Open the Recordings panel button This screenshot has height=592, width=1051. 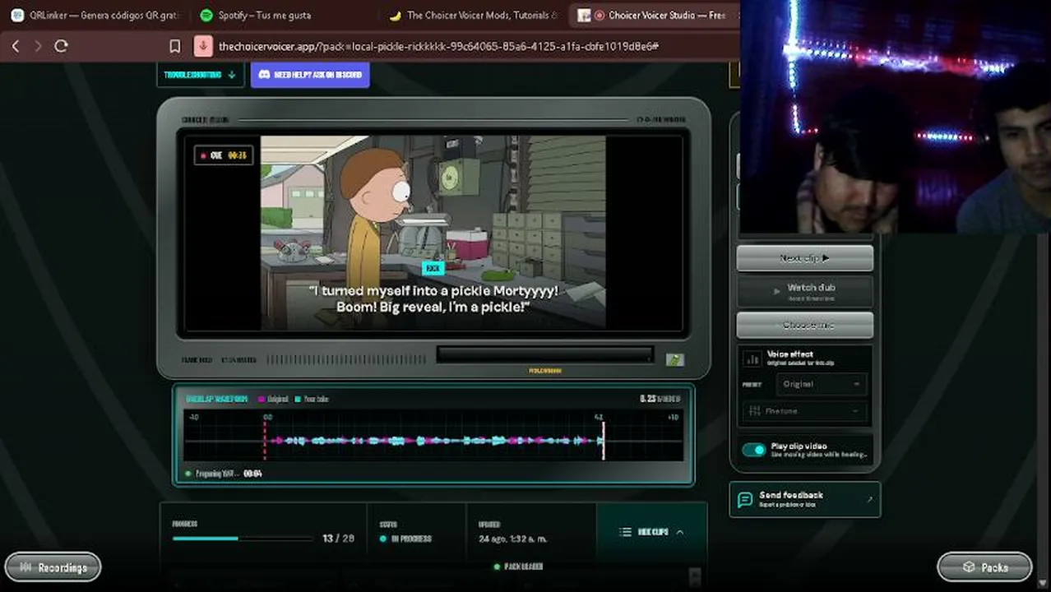point(53,567)
